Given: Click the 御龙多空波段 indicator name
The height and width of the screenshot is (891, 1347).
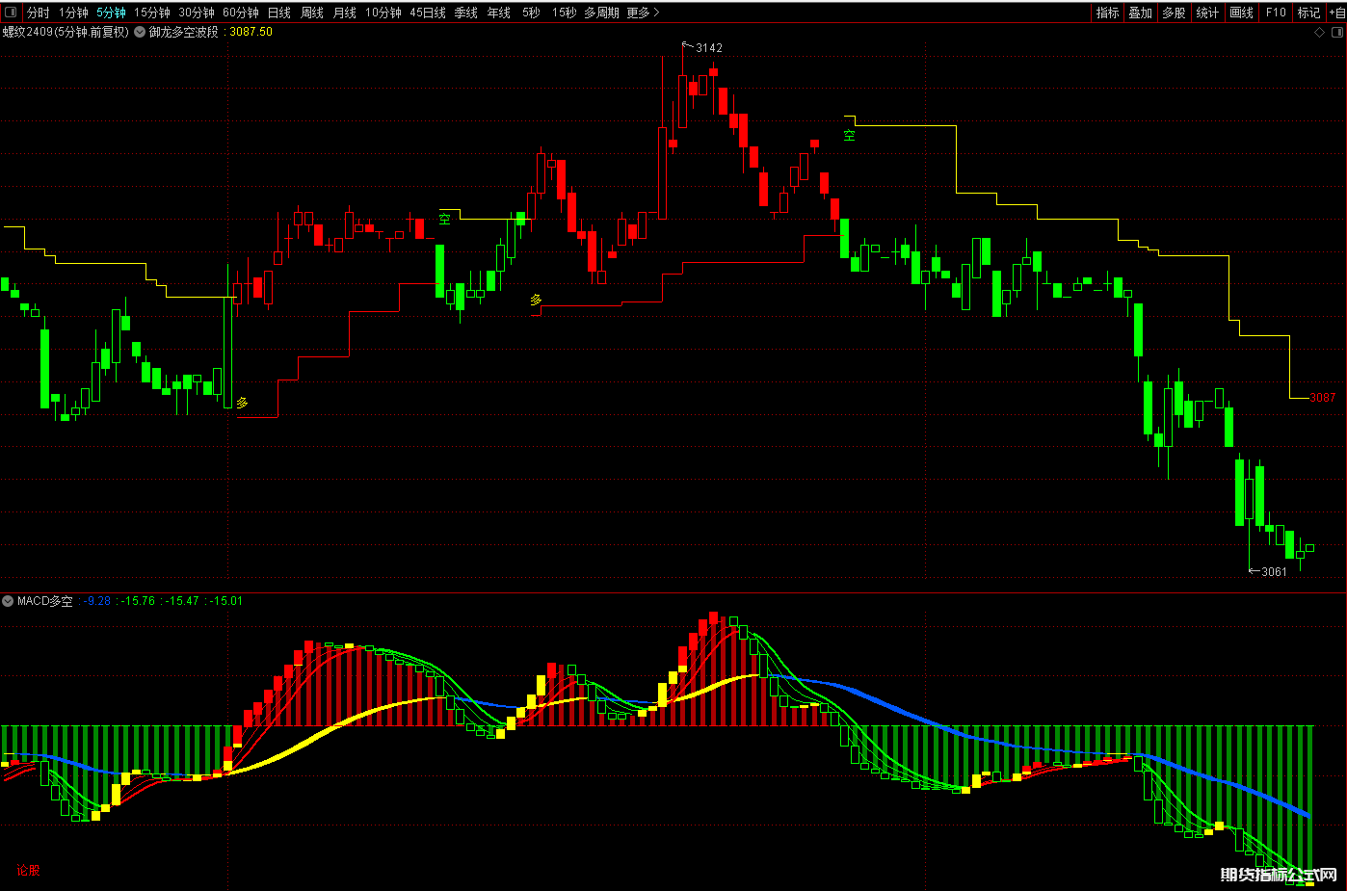Looking at the screenshot, I should pyautogui.click(x=183, y=32).
